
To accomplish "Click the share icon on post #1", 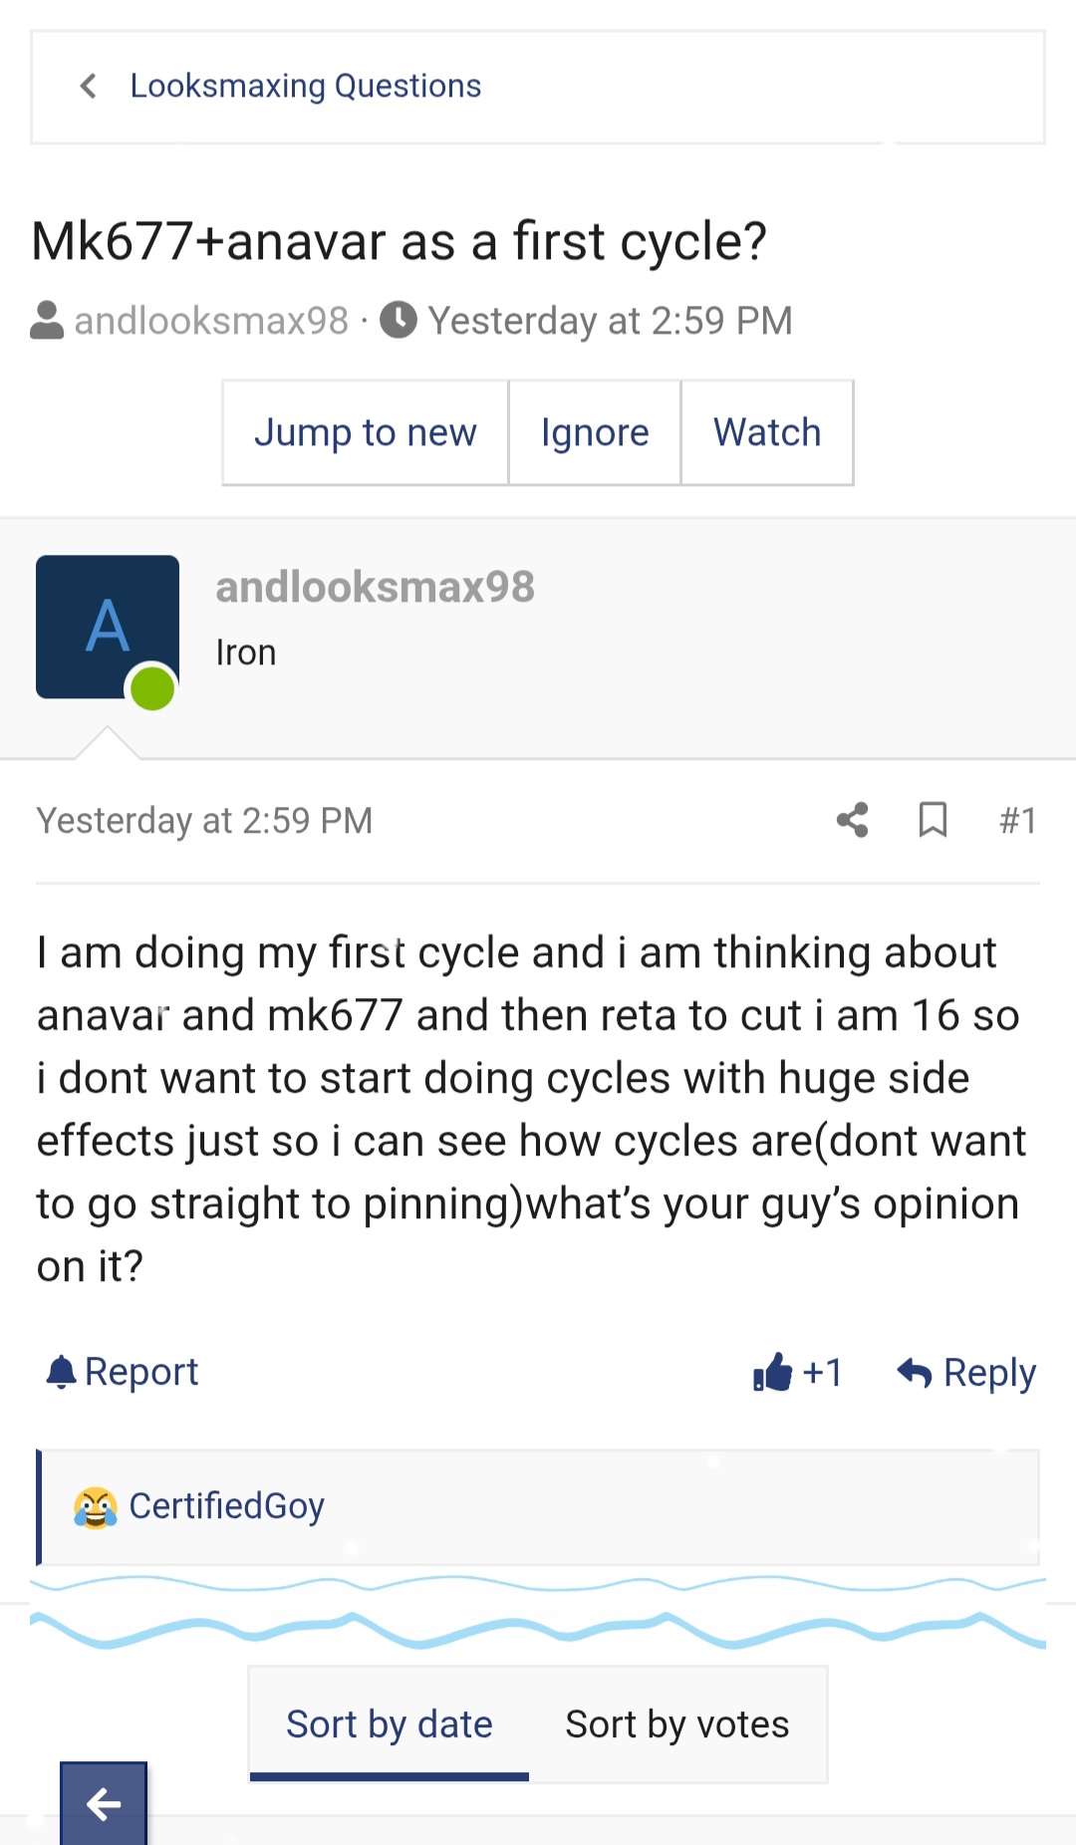I will (x=853, y=820).
